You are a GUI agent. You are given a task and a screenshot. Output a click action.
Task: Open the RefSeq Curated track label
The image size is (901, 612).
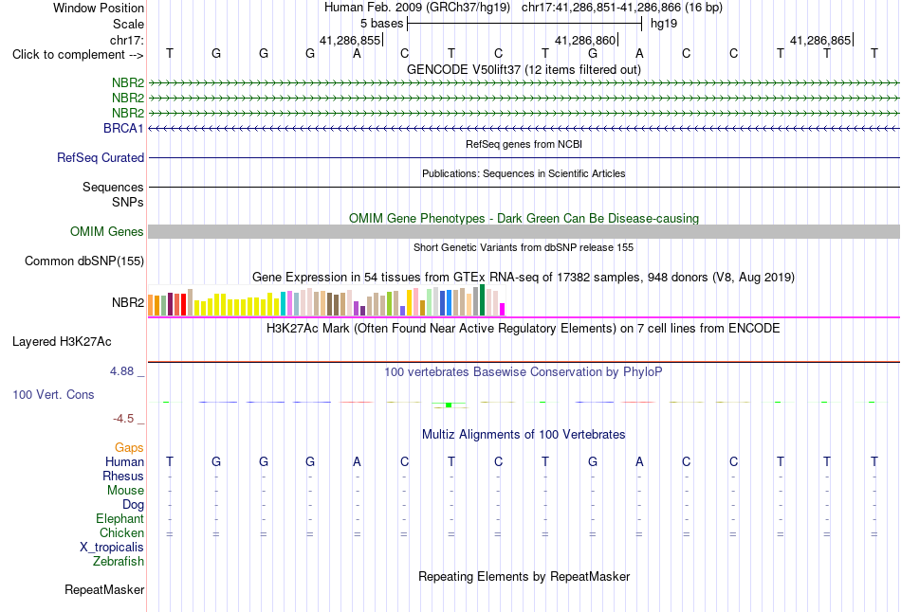(101, 157)
